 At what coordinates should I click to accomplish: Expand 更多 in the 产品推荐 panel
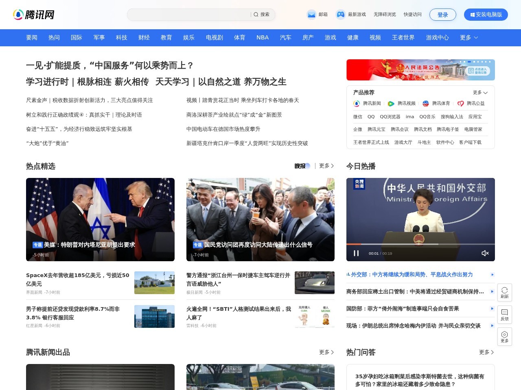[479, 93]
